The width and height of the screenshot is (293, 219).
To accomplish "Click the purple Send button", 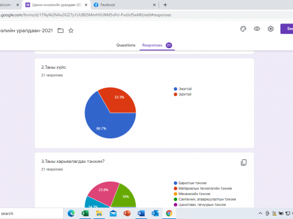I will coord(287,29).
